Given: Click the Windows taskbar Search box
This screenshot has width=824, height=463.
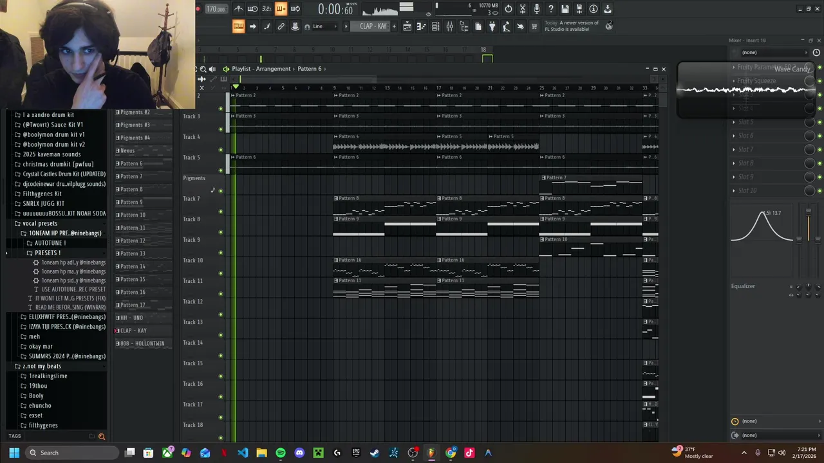Looking at the screenshot, I should pos(72,453).
